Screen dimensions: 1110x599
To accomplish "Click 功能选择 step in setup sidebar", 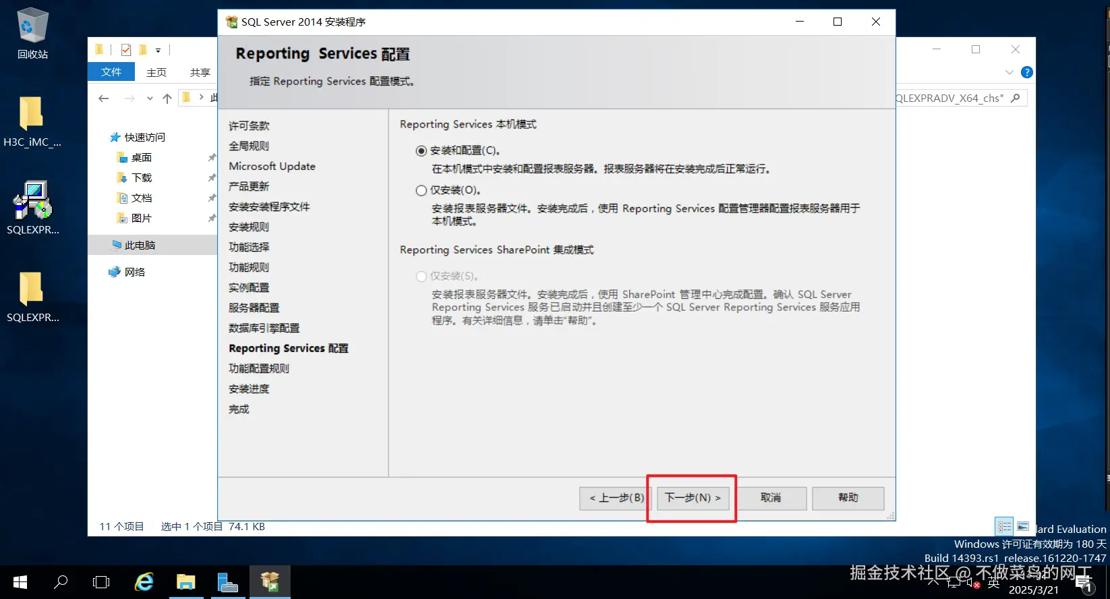I will 249,247.
